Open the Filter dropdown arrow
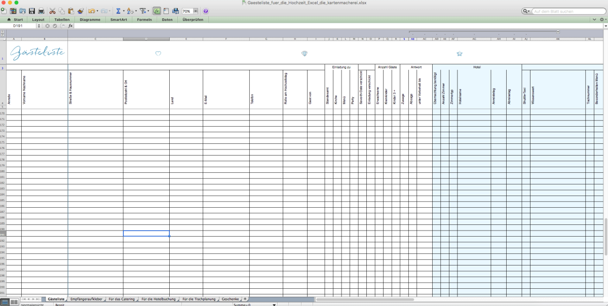Viewport: 608px width, 306px height. tap(148, 11)
